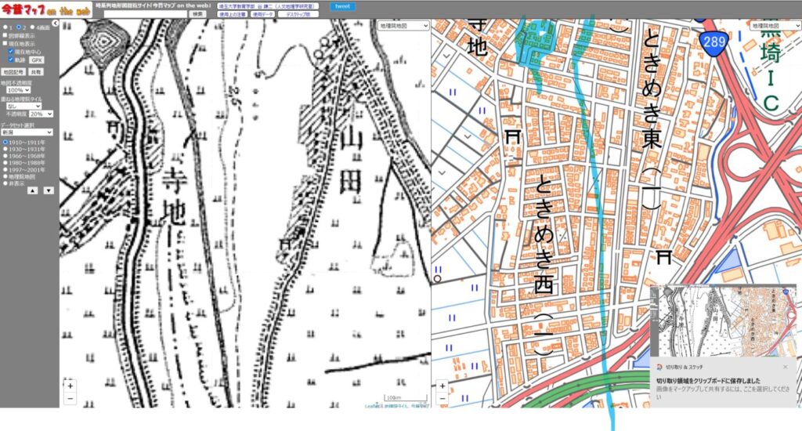
Task: Click the route 289 shield on the right map
Action: pyautogui.click(x=713, y=42)
